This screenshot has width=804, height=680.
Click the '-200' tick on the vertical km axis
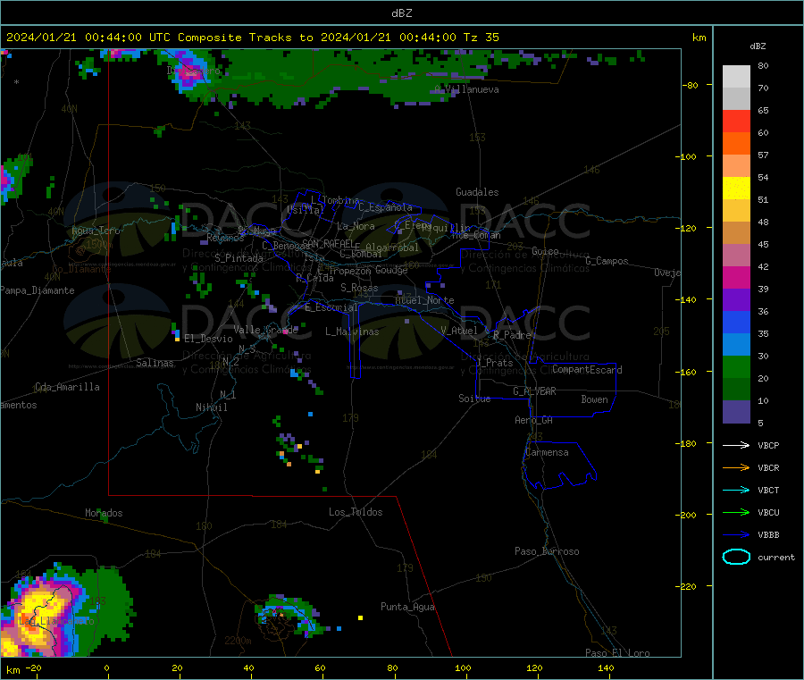687,515
